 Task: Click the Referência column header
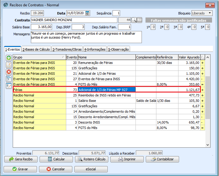167,57
